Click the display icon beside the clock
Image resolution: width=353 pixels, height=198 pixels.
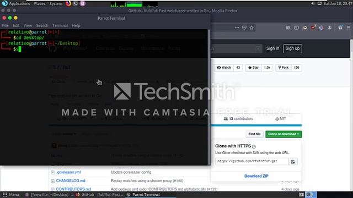[319, 4]
